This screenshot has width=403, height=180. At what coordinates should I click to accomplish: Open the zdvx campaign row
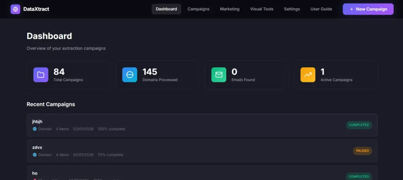(202, 151)
